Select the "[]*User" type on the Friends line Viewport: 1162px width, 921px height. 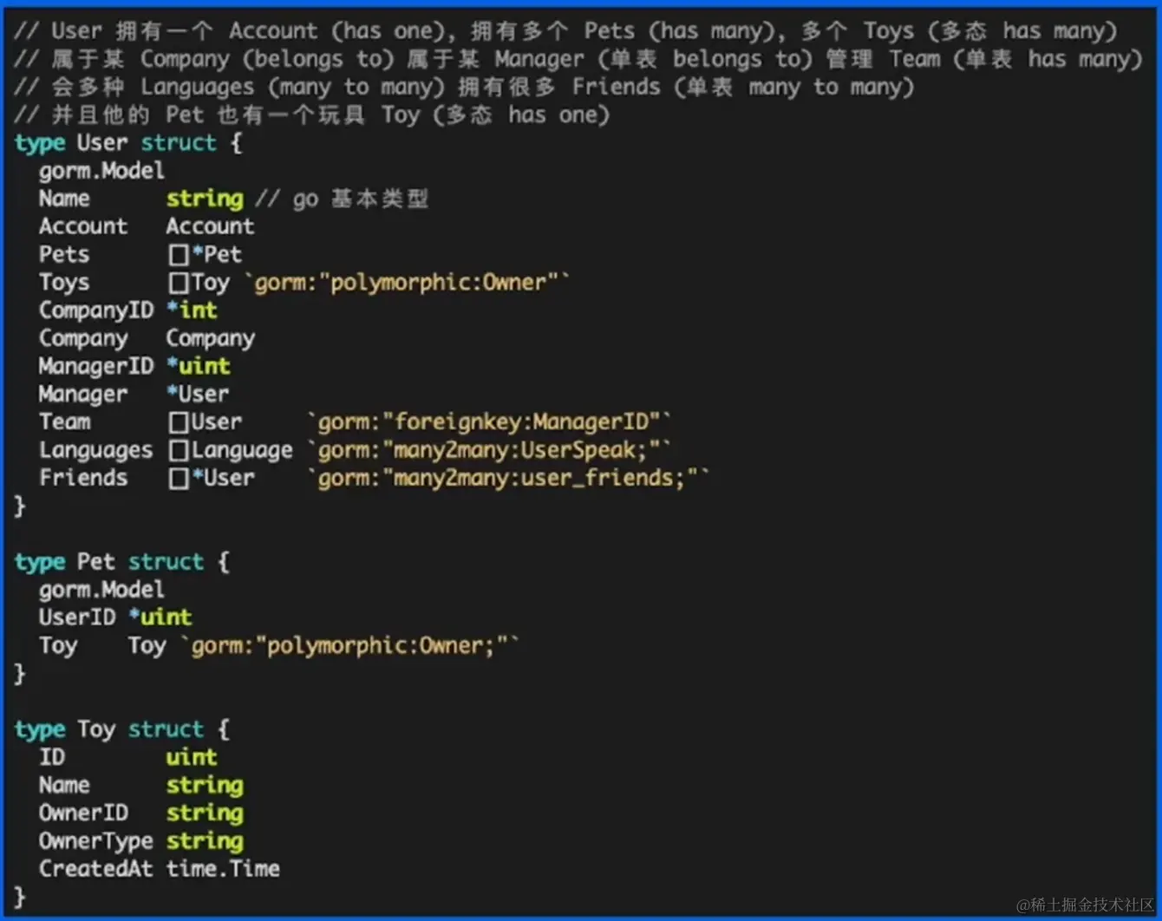click(212, 478)
